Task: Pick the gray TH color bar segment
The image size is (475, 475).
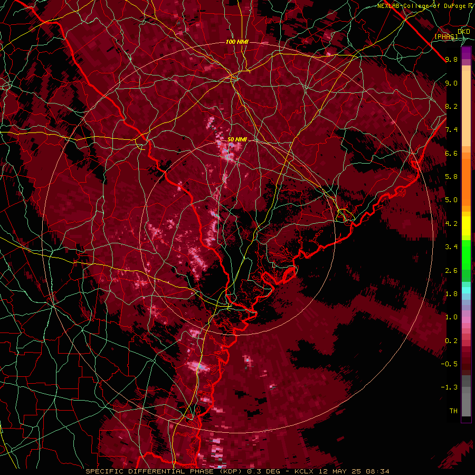Action: click(466, 405)
